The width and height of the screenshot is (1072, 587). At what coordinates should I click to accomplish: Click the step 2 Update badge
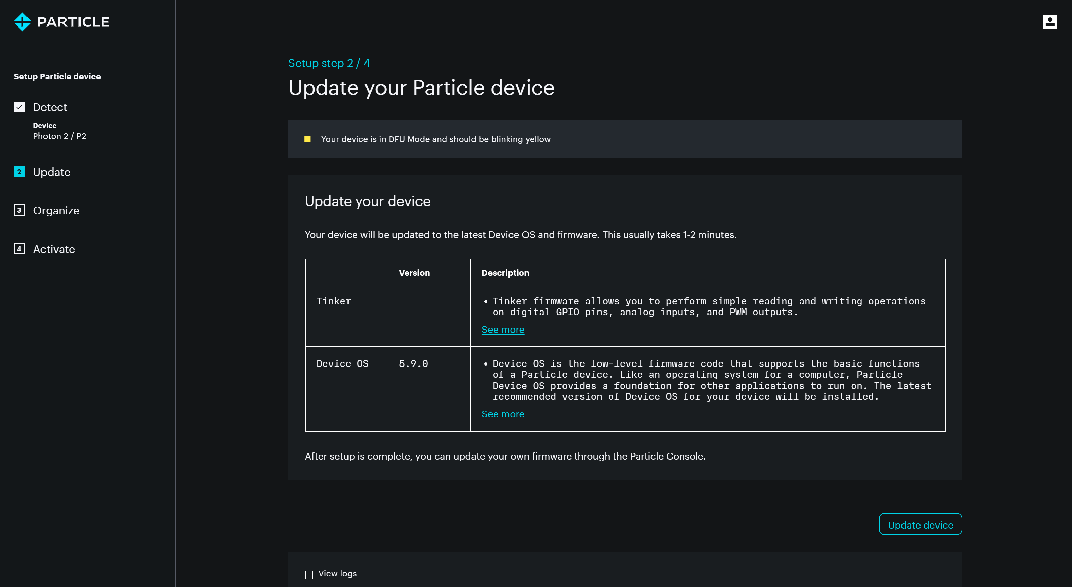[19, 172]
